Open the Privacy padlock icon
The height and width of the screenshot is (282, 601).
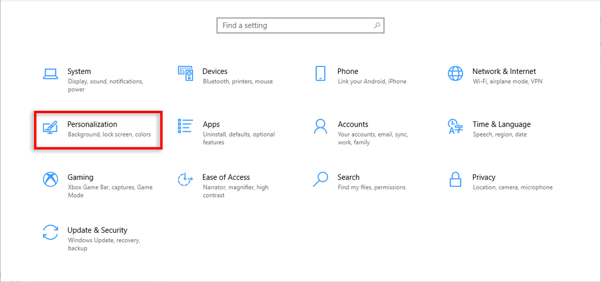click(455, 179)
